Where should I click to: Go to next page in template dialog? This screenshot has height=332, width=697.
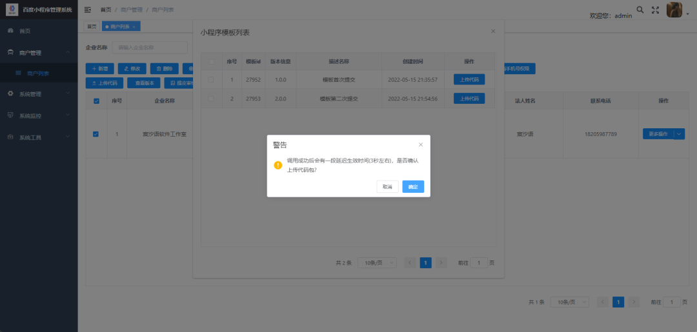click(441, 263)
